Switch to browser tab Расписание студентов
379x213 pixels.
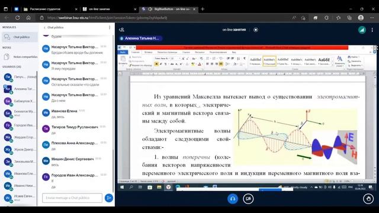(x=50, y=9)
